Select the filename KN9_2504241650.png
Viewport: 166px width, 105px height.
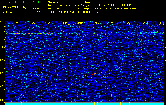(x=14, y=7)
